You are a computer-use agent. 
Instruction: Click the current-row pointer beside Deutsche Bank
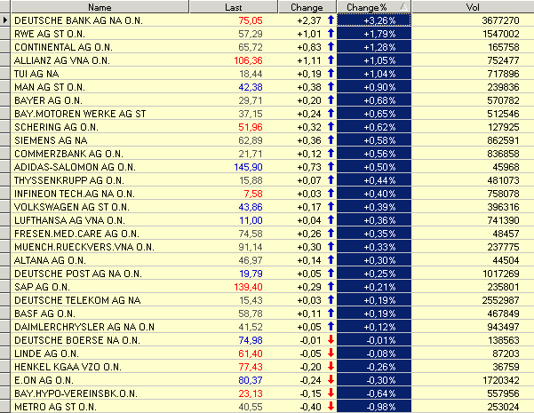tap(4, 20)
